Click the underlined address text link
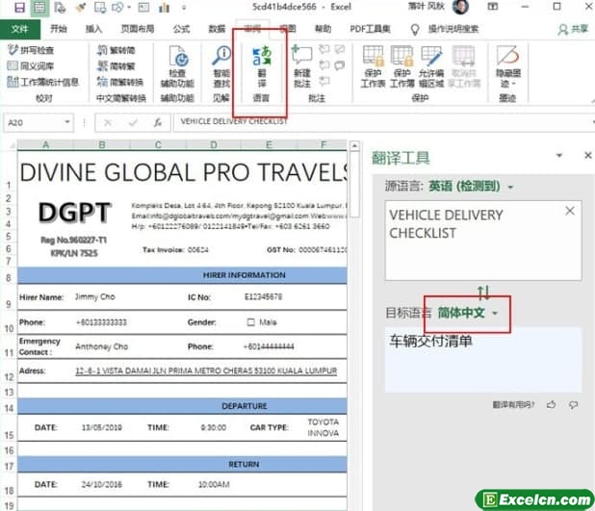Image resolution: width=595 pixels, height=511 pixels. tap(206, 370)
